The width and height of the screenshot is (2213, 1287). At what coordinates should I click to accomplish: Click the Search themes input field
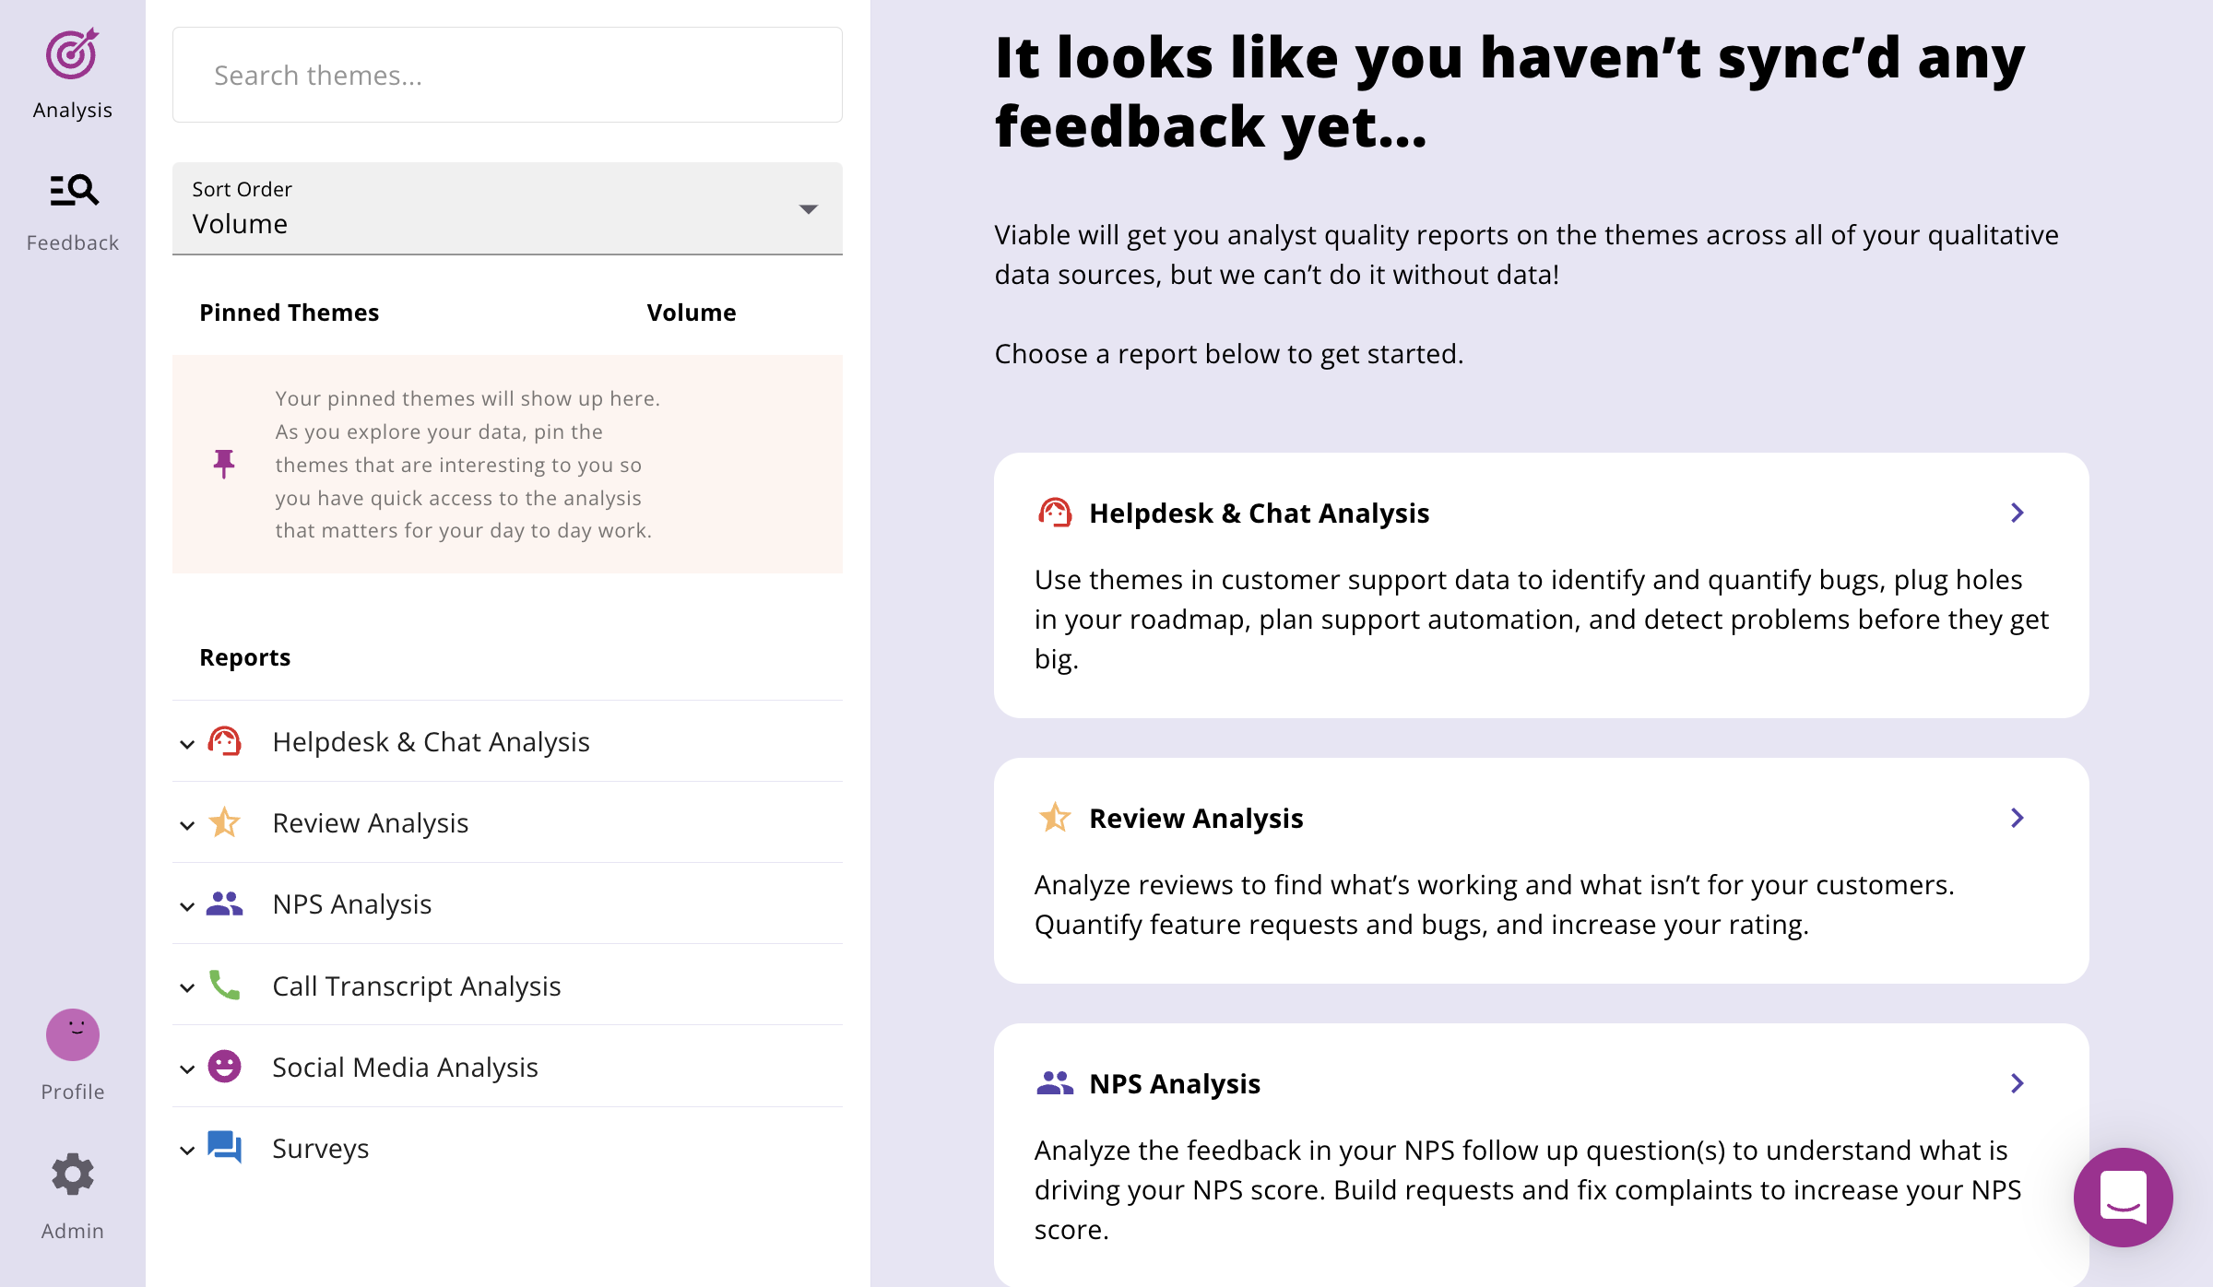pos(507,75)
